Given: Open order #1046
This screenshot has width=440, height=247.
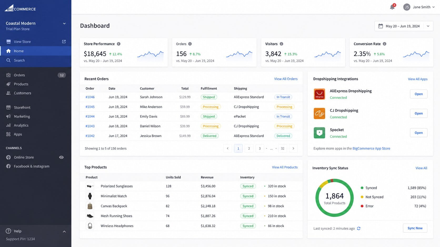Looking at the screenshot, I should pos(90,97).
